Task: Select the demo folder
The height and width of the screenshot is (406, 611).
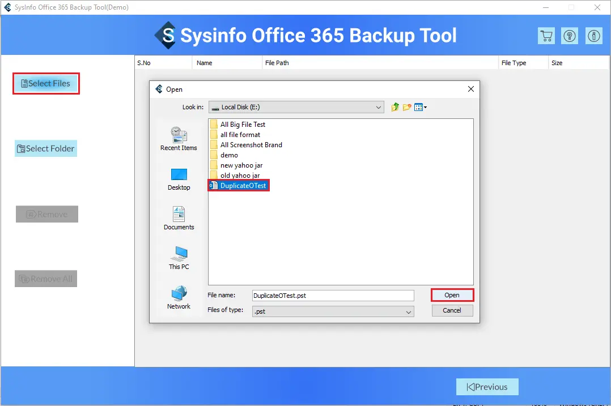Action: (x=224, y=155)
